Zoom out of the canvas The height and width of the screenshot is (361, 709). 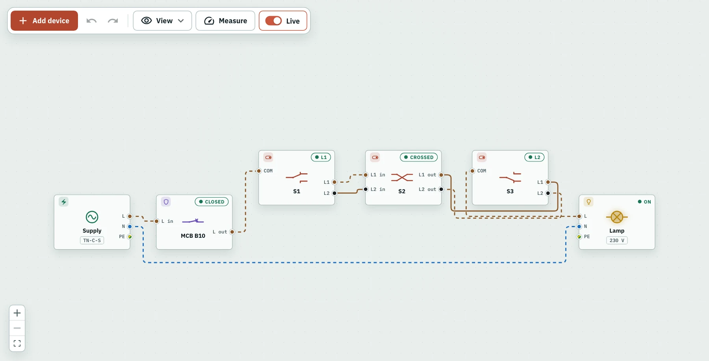tap(17, 328)
